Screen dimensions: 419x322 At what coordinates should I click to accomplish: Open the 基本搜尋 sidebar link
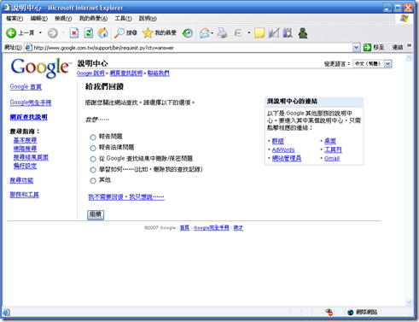pyautogui.click(x=25, y=140)
